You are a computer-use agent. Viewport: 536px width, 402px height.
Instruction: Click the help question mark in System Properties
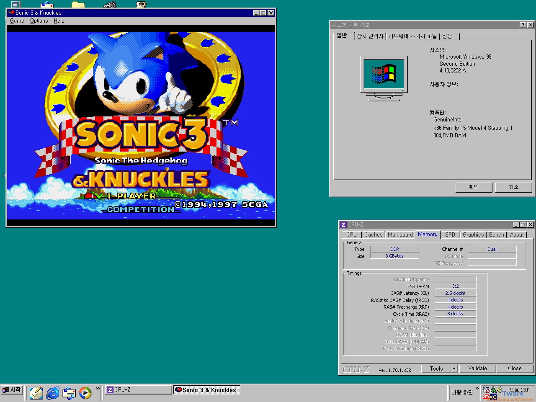[523, 25]
